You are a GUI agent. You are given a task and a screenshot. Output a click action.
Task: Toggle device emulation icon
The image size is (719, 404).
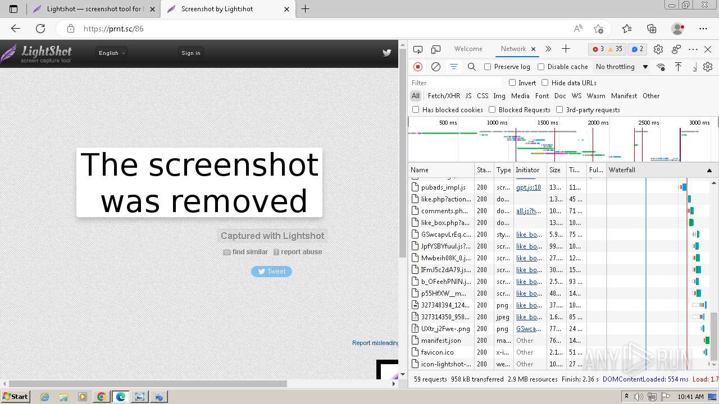tap(436, 49)
